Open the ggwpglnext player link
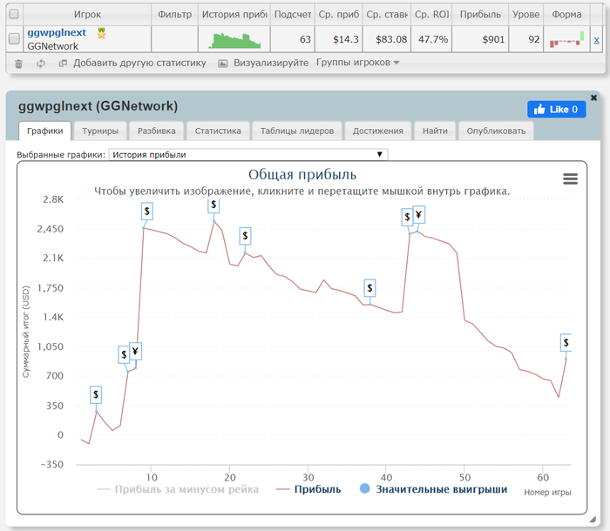Viewport: 610px width, 531px height. pyautogui.click(x=57, y=33)
